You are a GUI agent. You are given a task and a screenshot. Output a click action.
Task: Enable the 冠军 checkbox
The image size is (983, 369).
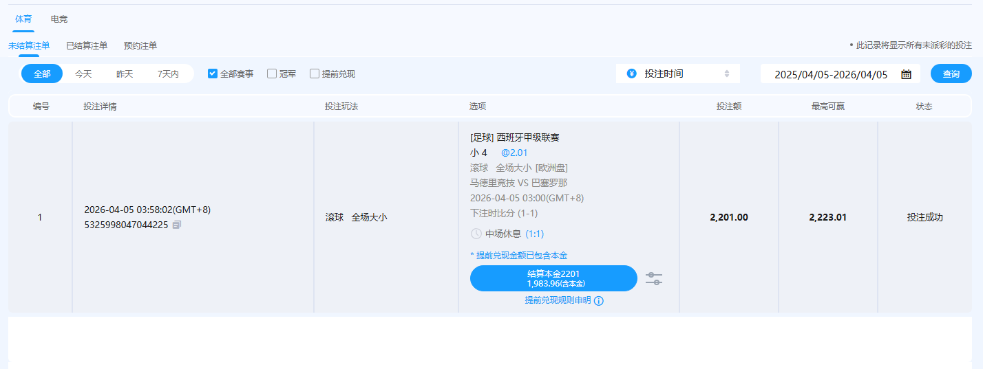(272, 74)
